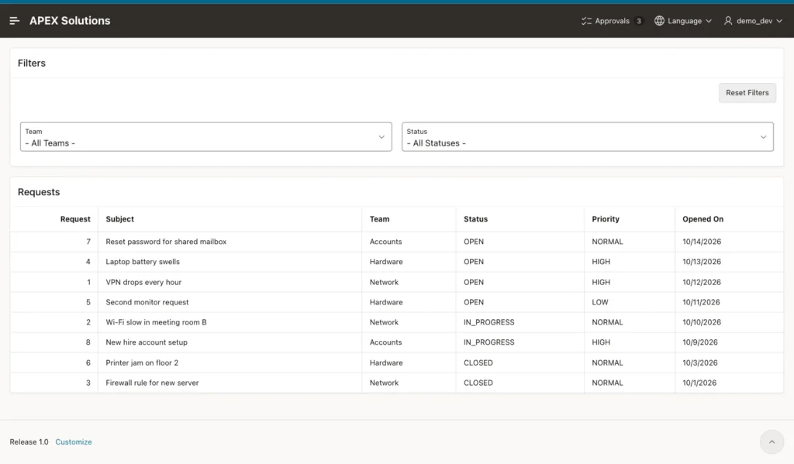
Task: Select 'Reset password for shared mailbox' subject
Action: [166, 242]
